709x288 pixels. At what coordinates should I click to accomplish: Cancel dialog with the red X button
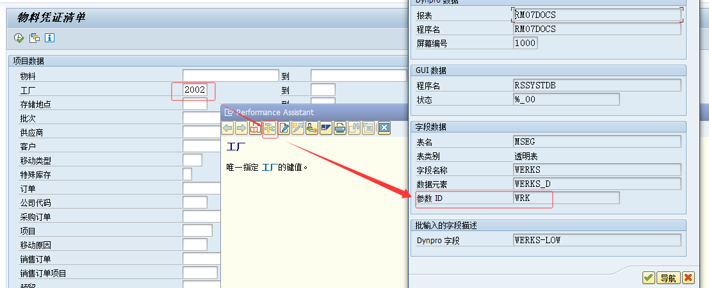pos(688,278)
